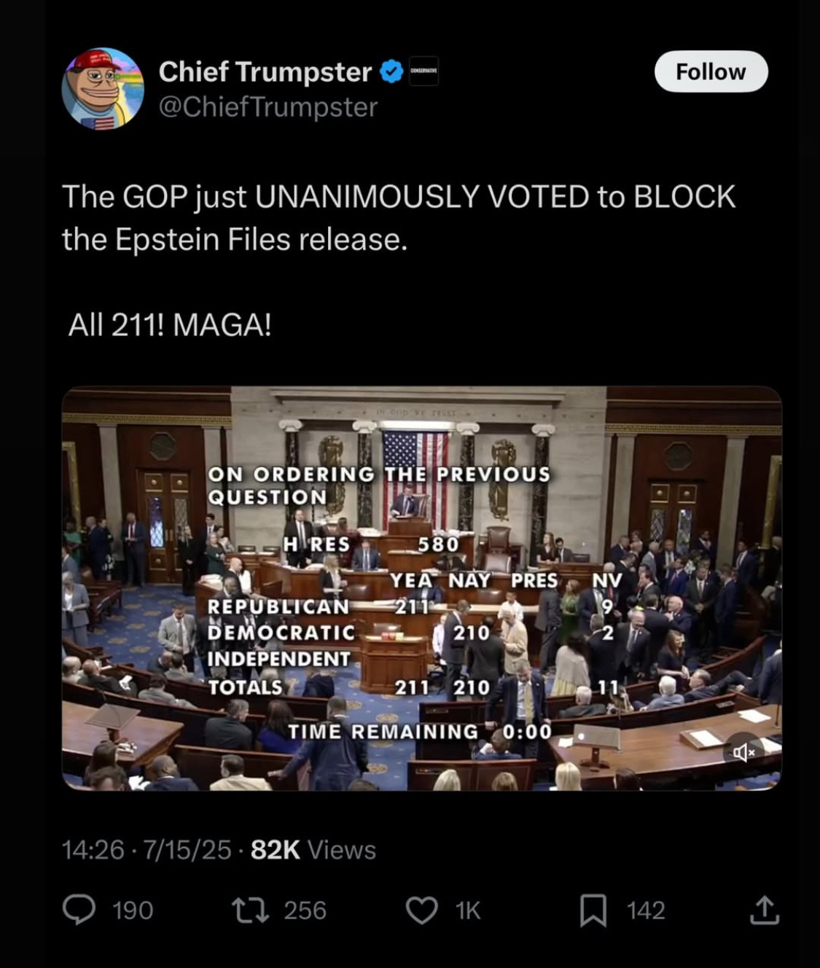
Task: Click the 1K likes count
Action: tap(468, 910)
